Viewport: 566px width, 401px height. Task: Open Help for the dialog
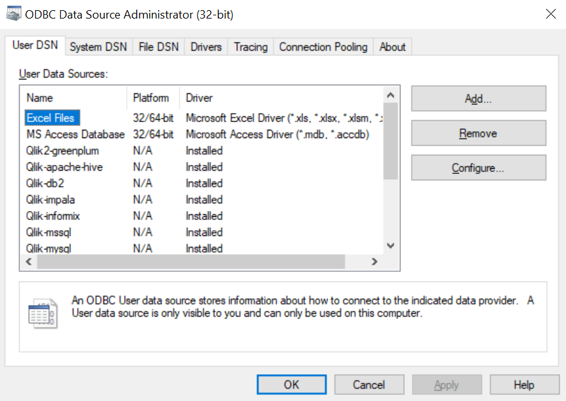click(524, 385)
